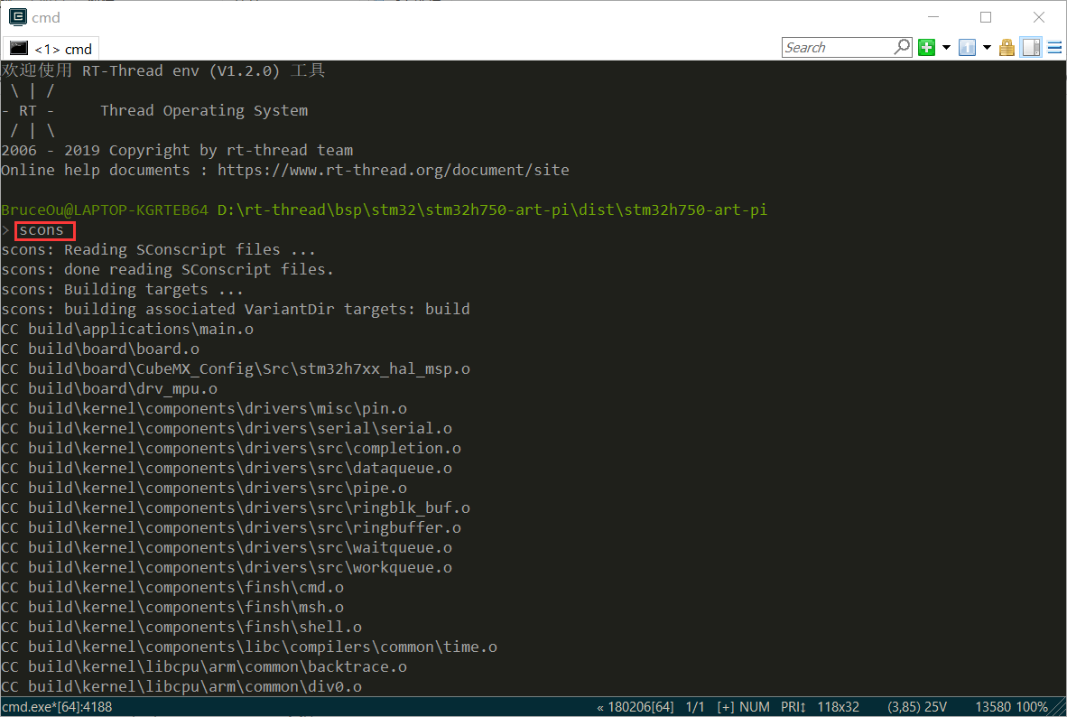Click the green plus new console icon

pos(926,48)
